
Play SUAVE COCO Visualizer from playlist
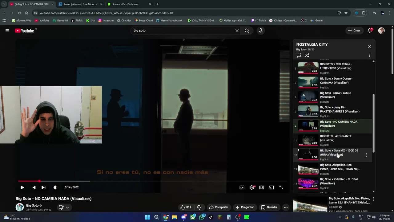click(332, 97)
